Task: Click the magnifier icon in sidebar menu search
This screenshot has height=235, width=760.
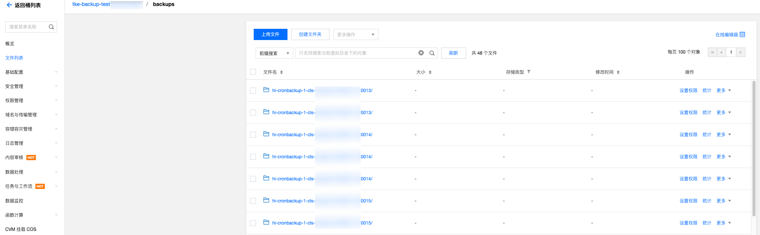Action: click(51, 27)
